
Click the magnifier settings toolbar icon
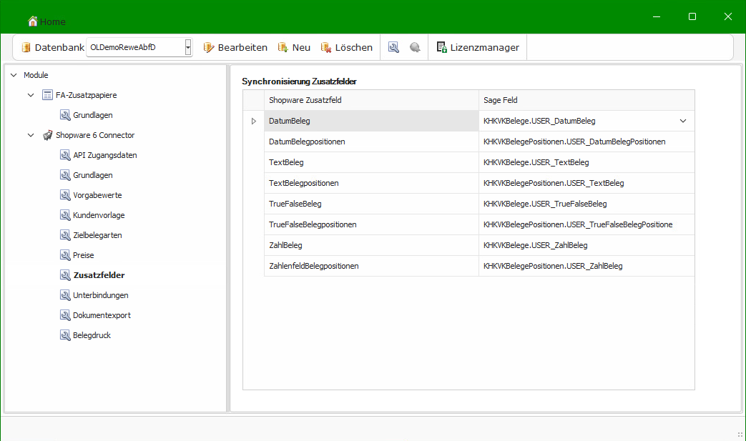tap(393, 47)
